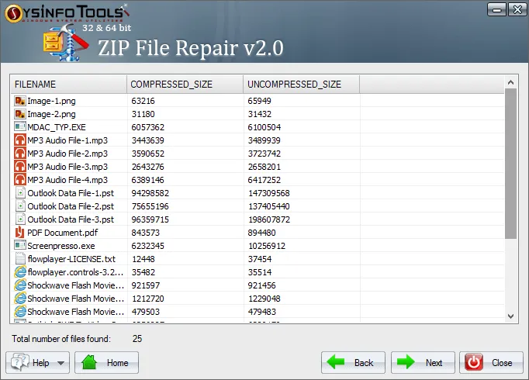This screenshot has width=529, height=380.
Task: Select MP3 Audio File-4.mp3 filename
Action: coord(67,180)
